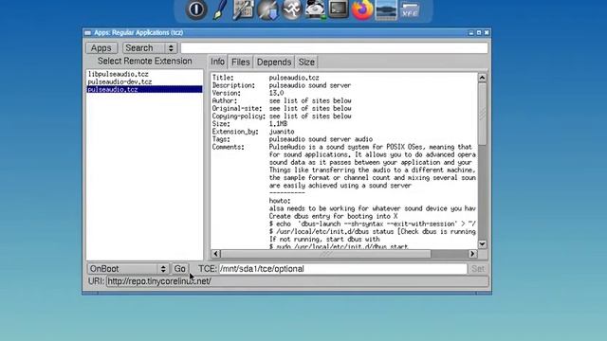Select pulseaudio-dev.tcz in the extension list
This screenshot has height=341, width=607.
click(x=120, y=81)
